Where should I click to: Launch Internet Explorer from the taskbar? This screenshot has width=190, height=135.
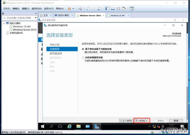[69, 127]
